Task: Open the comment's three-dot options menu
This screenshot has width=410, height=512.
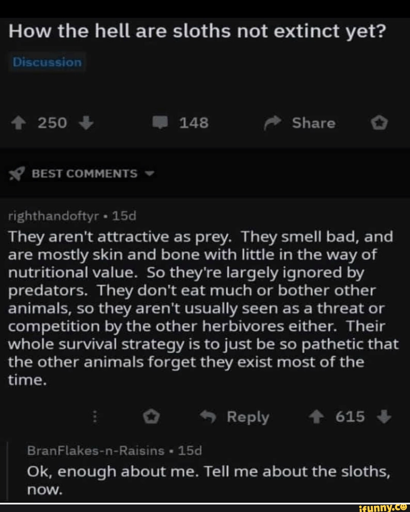Action: coord(95,417)
